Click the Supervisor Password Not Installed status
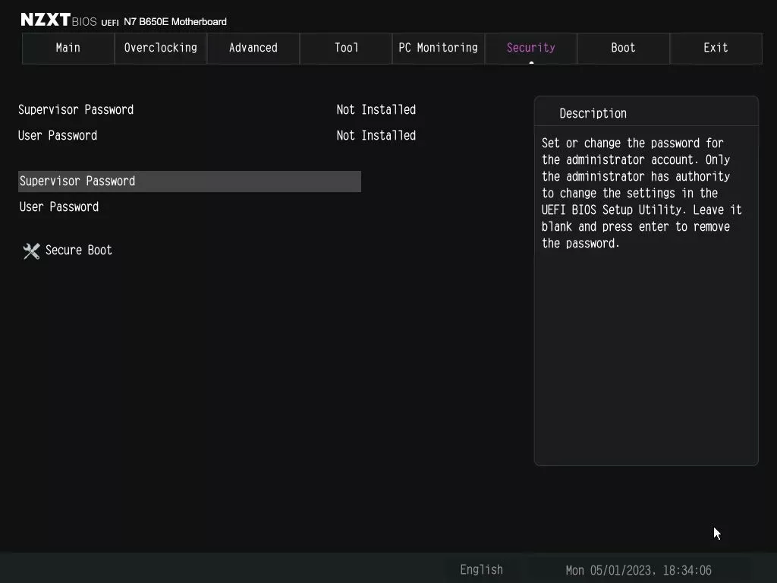This screenshot has width=777, height=583. point(376,109)
